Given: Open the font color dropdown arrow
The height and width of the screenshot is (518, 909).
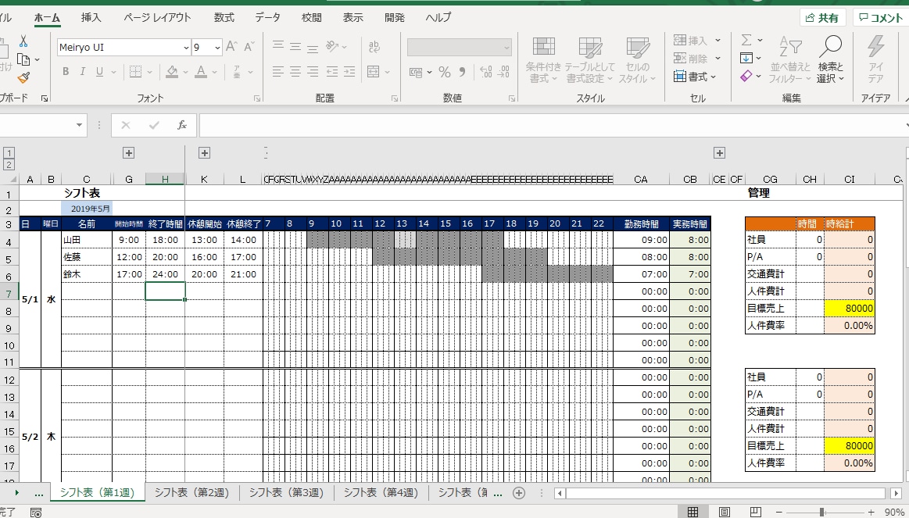Looking at the screenshot, I should (x=214, y=73).
